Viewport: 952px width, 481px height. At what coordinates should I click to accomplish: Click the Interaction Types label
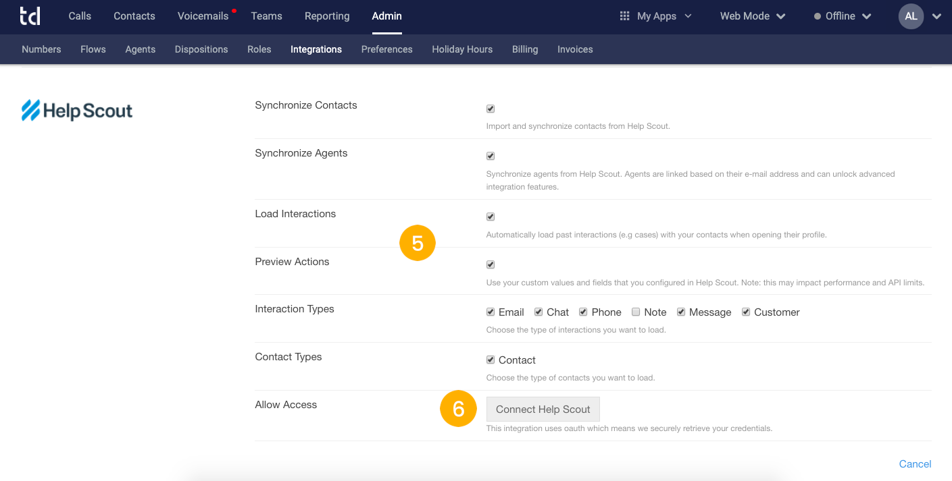pos(295,309)
